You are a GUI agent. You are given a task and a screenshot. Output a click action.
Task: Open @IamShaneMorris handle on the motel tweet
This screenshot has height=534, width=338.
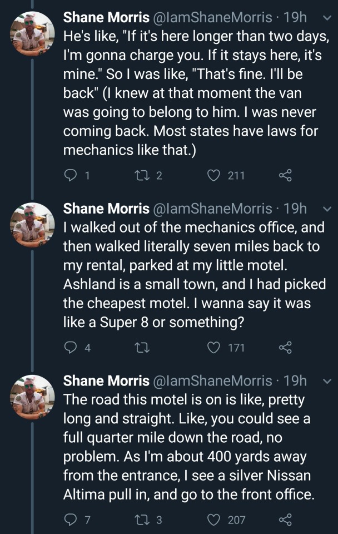(x=212, y=209)
